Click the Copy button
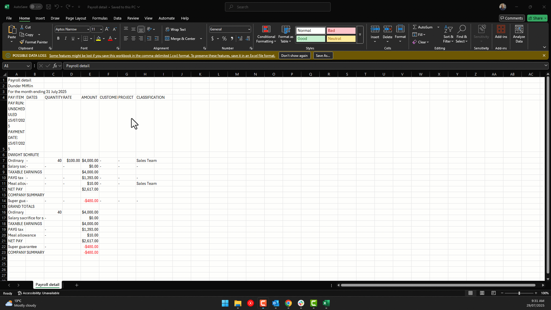 (x=27, y=34)
